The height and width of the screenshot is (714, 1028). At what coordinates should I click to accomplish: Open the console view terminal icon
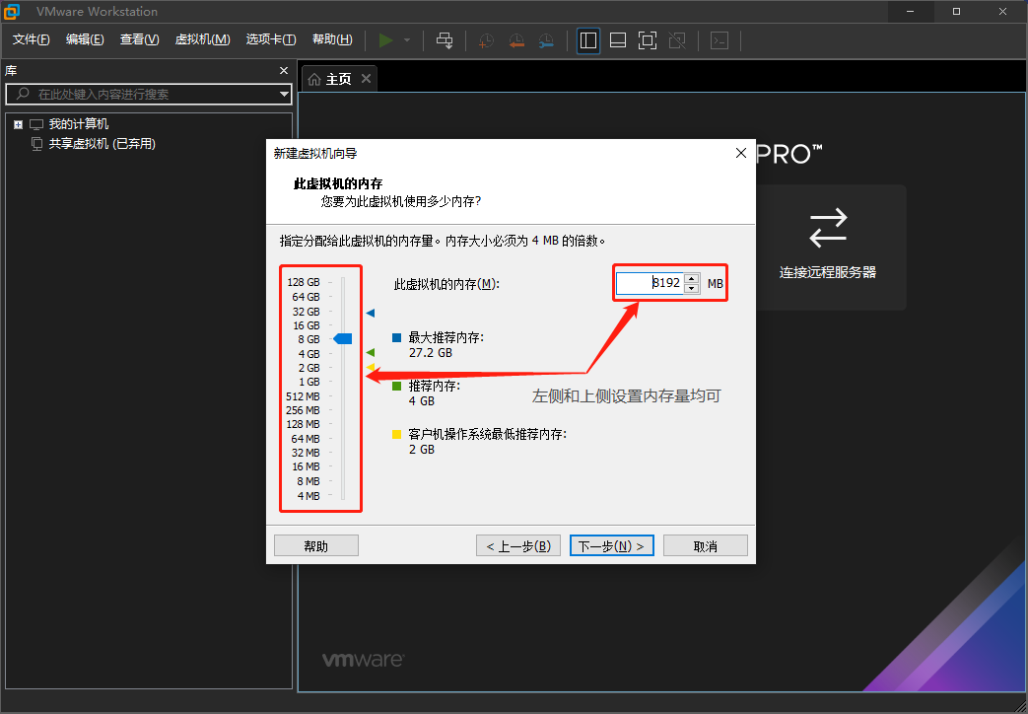coord(720,40)
